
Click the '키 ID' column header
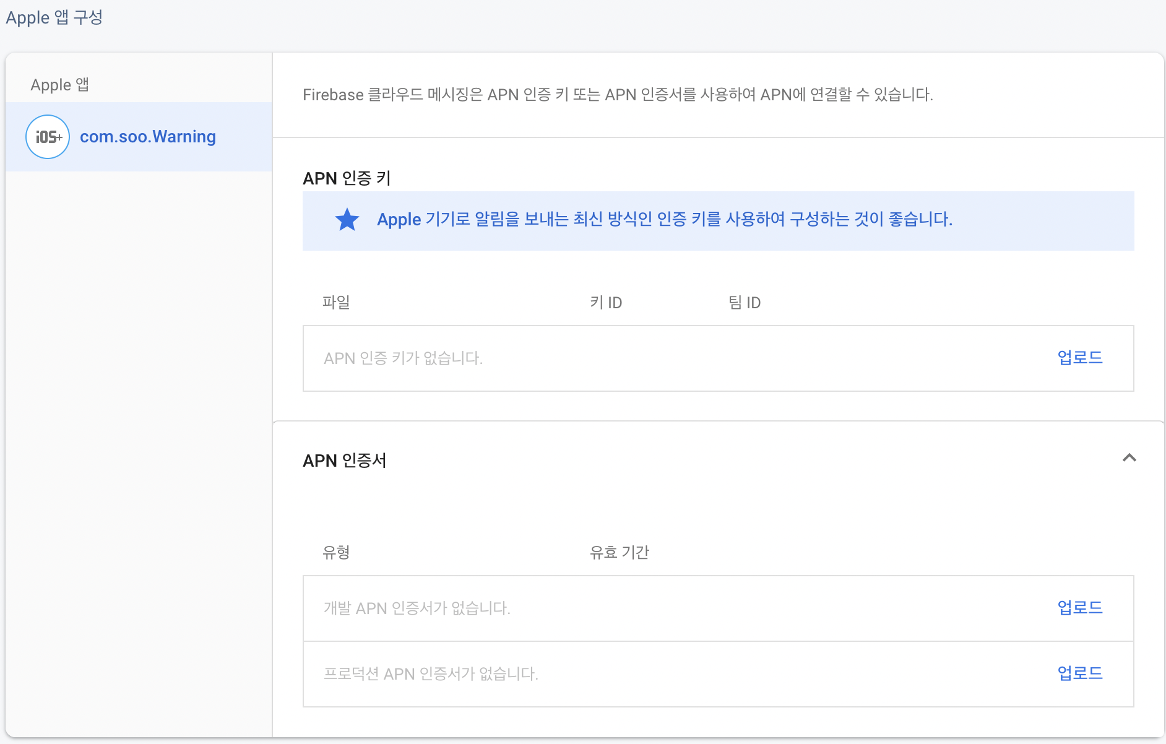click(606, 303)
